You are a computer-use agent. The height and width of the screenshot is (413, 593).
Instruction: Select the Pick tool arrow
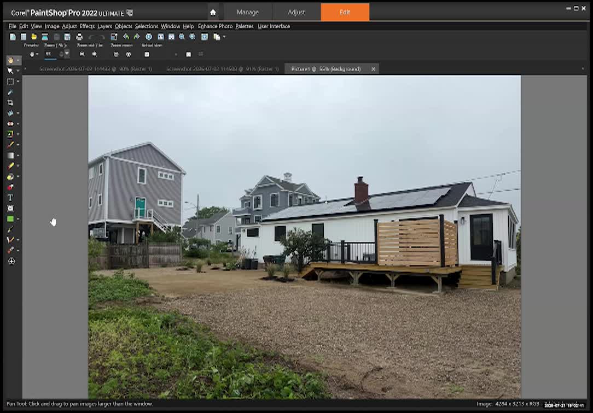10,71
